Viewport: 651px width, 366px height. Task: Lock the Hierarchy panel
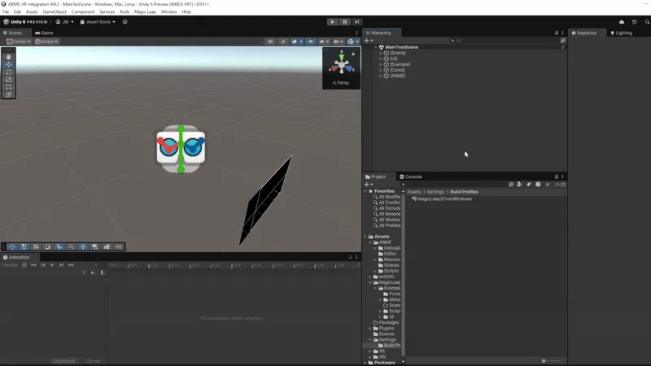click(x=557, y=33)
